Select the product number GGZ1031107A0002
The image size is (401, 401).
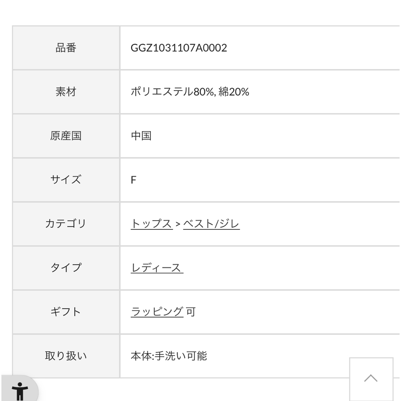click(179, 48)
